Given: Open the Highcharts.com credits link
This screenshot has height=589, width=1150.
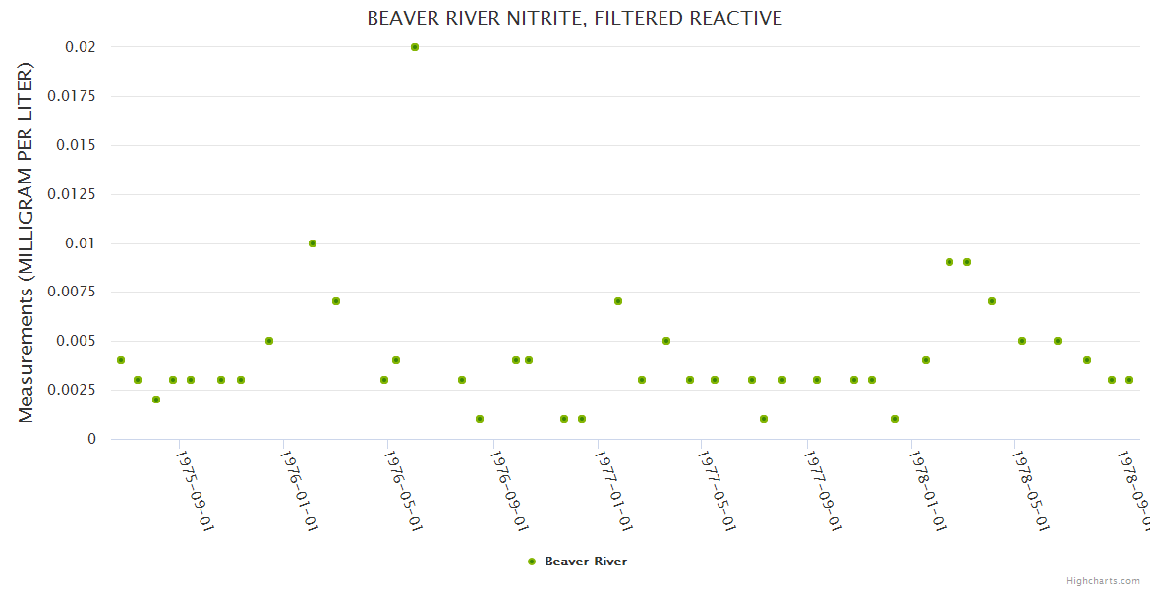Looking at the screenshot, I should tap(1103, 581).
